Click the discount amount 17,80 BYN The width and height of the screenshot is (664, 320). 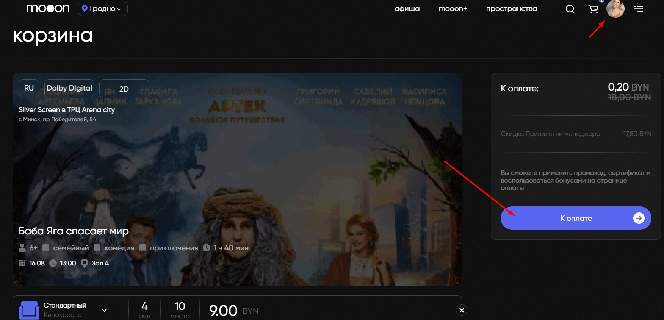pos(637,134)
